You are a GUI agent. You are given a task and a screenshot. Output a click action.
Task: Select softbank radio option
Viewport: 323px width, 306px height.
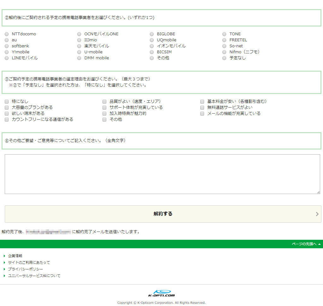[7, 46]
